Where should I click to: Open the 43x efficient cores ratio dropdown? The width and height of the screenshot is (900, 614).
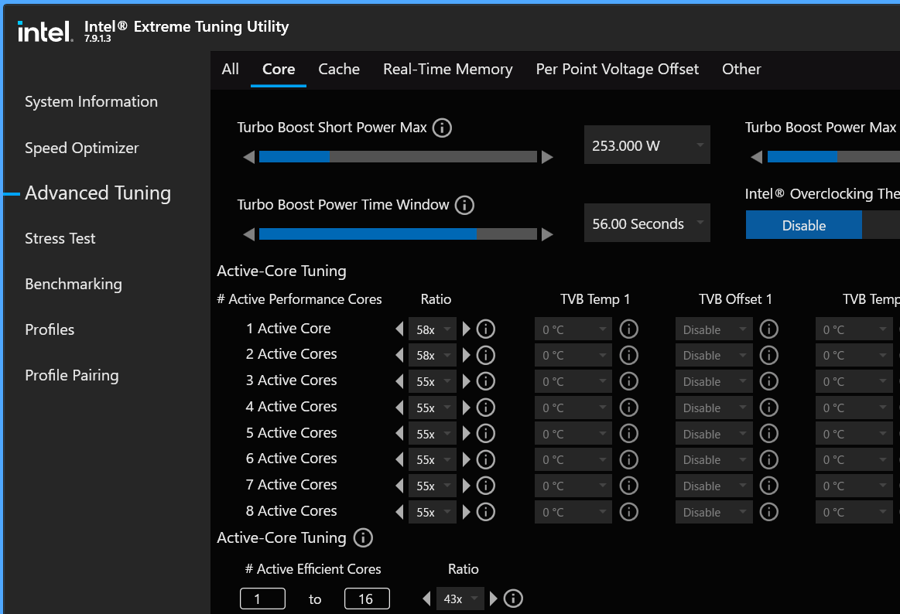tap(460, 599)
